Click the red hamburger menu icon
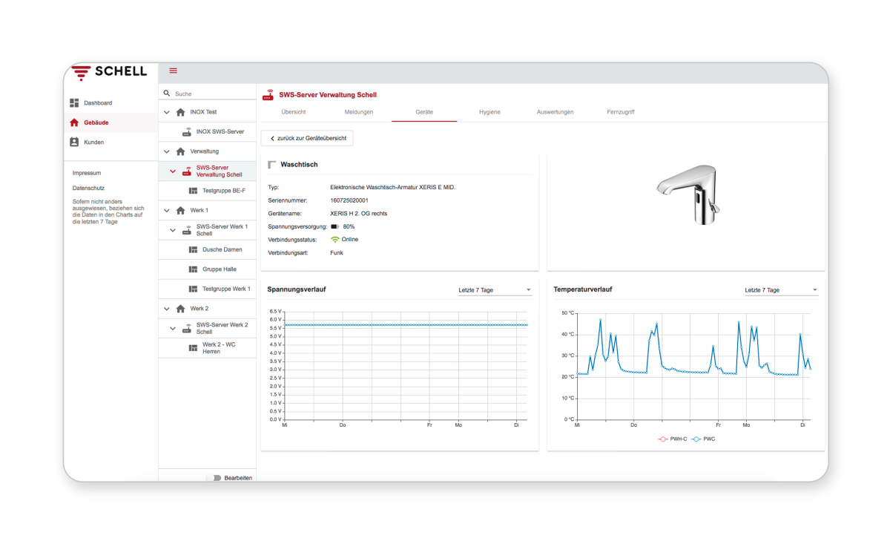 coord(174,71)
